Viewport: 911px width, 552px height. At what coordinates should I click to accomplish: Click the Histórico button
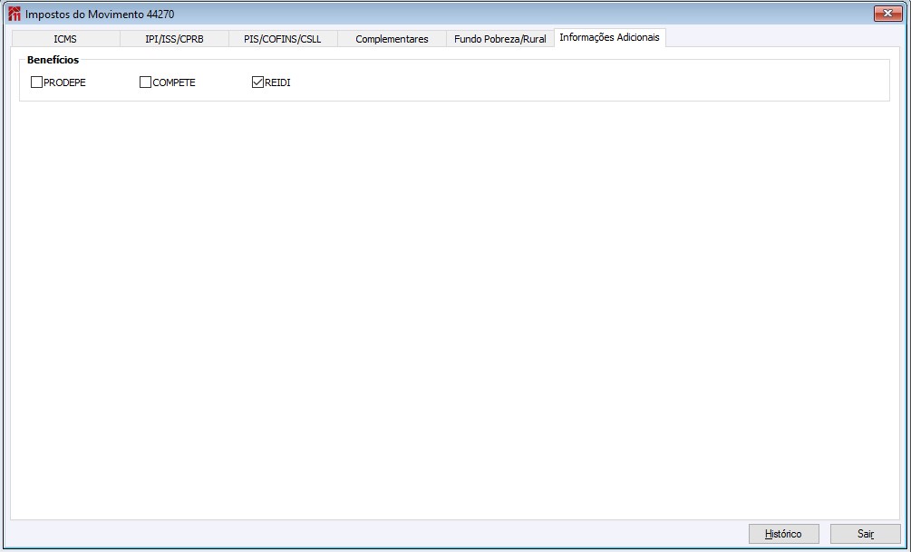(784, 533)
